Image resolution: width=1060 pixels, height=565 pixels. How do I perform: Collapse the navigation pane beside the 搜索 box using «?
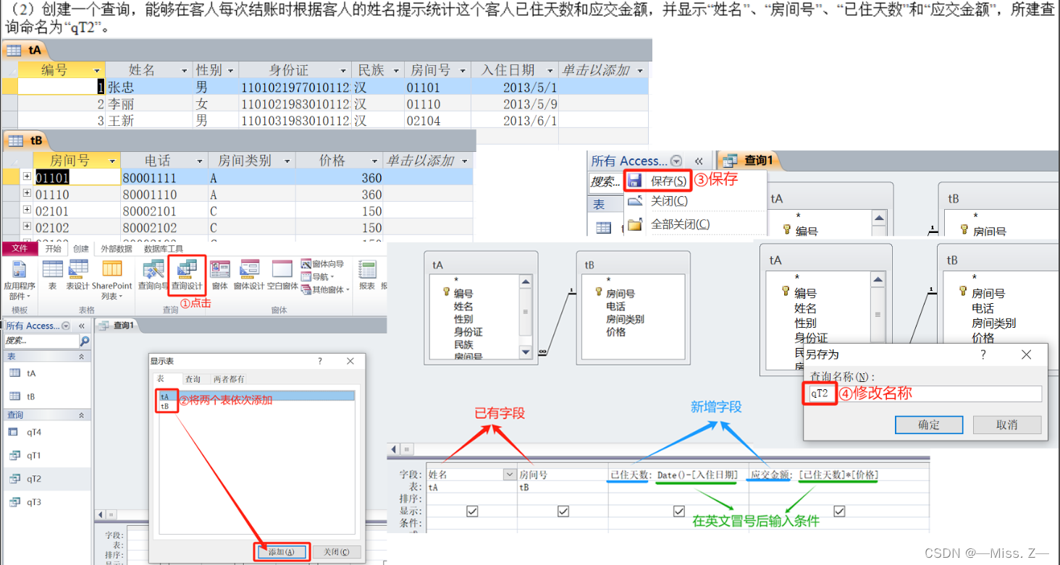pyautogui.click(x=81, y=326)
